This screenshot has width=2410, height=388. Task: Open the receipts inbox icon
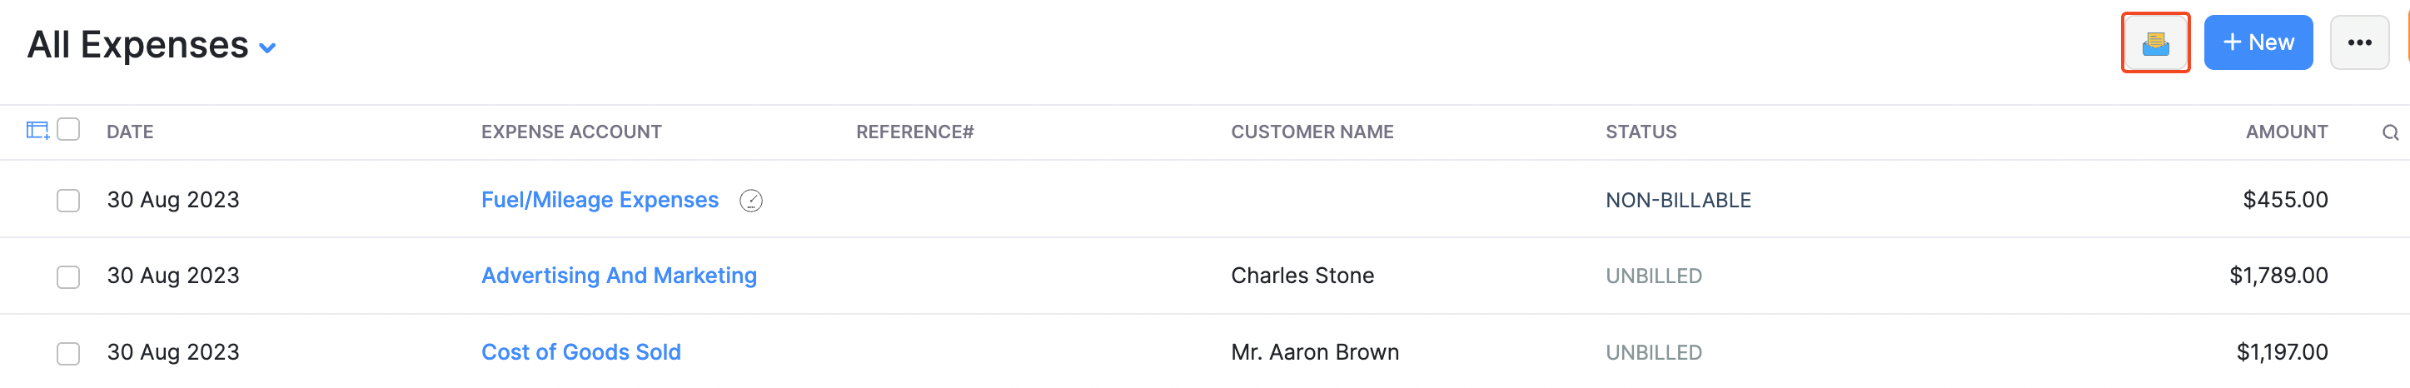coord(2154,43)
